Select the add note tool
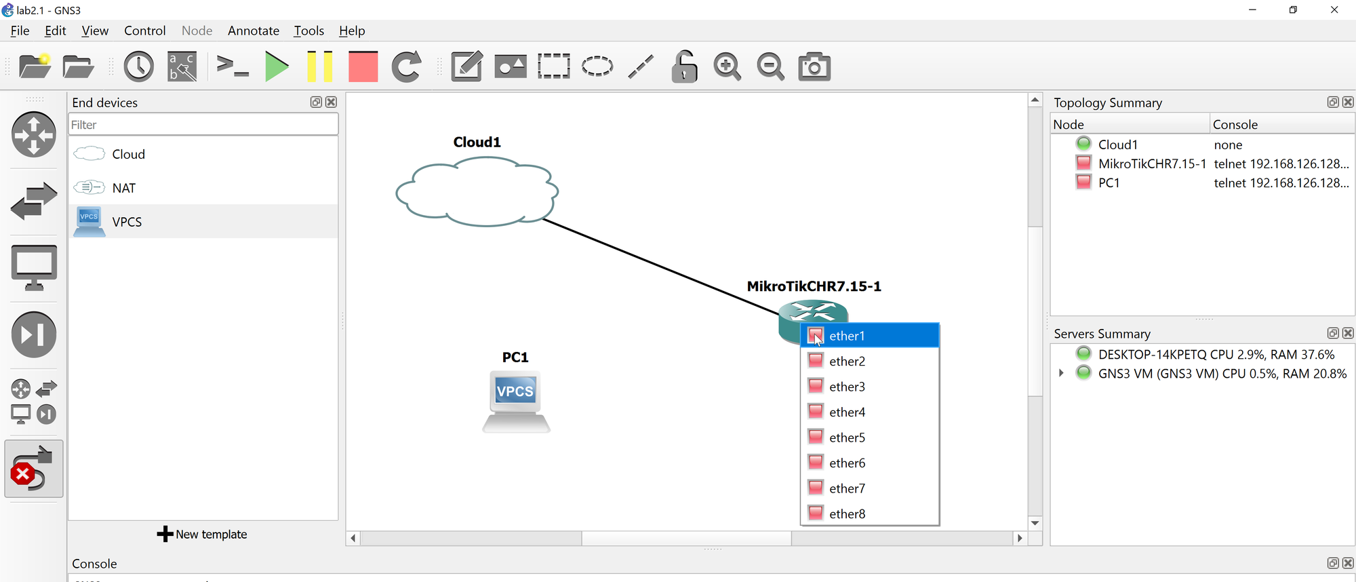The image size is (1356, 582). pyautogui.click(x=467, y=66)
